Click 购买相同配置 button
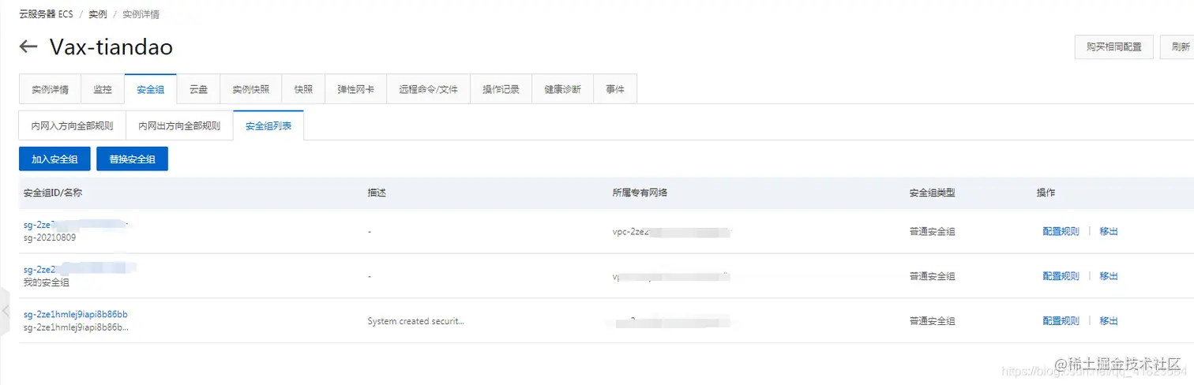 [1114, 47]
